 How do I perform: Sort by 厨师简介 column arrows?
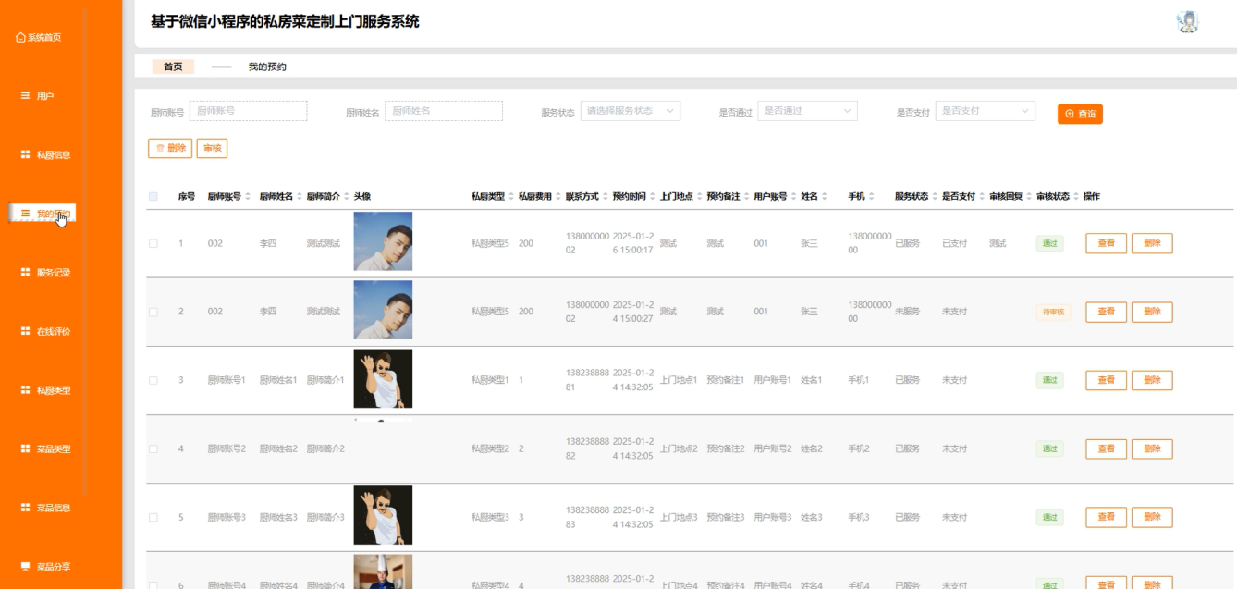coord(347,196)
